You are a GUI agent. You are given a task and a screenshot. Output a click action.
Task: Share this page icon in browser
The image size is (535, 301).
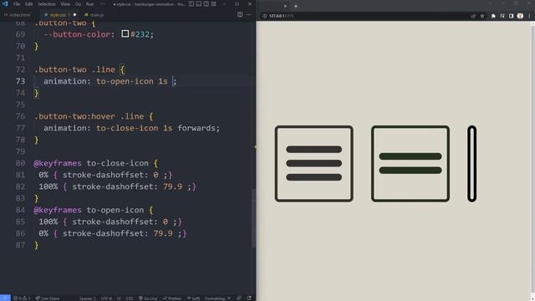coord(473,16)
